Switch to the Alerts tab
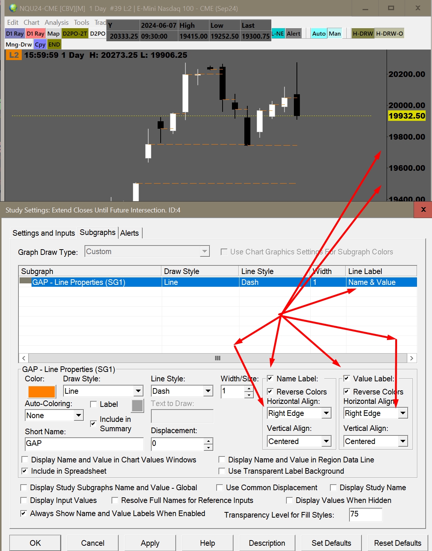Viewport: 432px width, 551px height. (x=129, y=233)
